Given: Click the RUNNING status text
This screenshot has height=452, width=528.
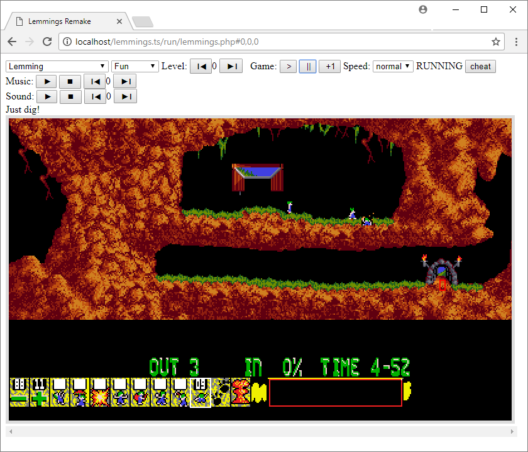Looking at the screenshot, I should point(439,65).
